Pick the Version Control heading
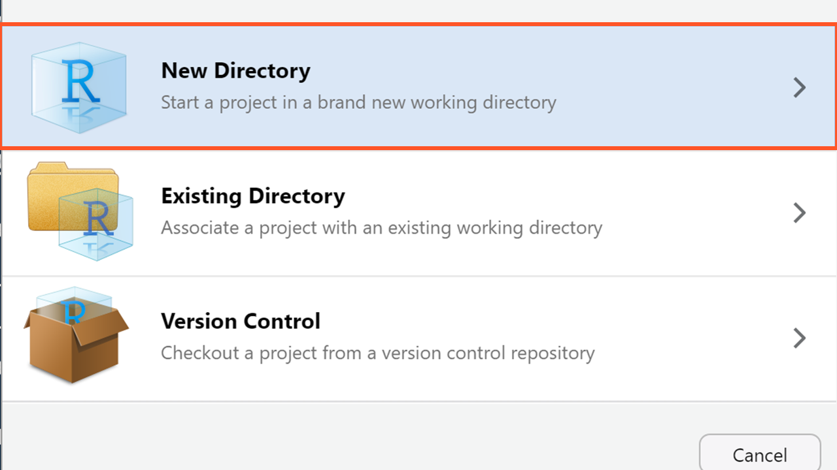 [241, 321]
